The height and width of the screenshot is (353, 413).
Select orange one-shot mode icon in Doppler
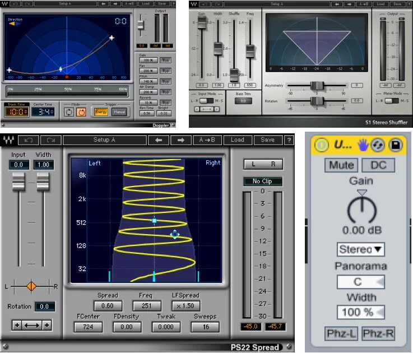tap(81, 112)
